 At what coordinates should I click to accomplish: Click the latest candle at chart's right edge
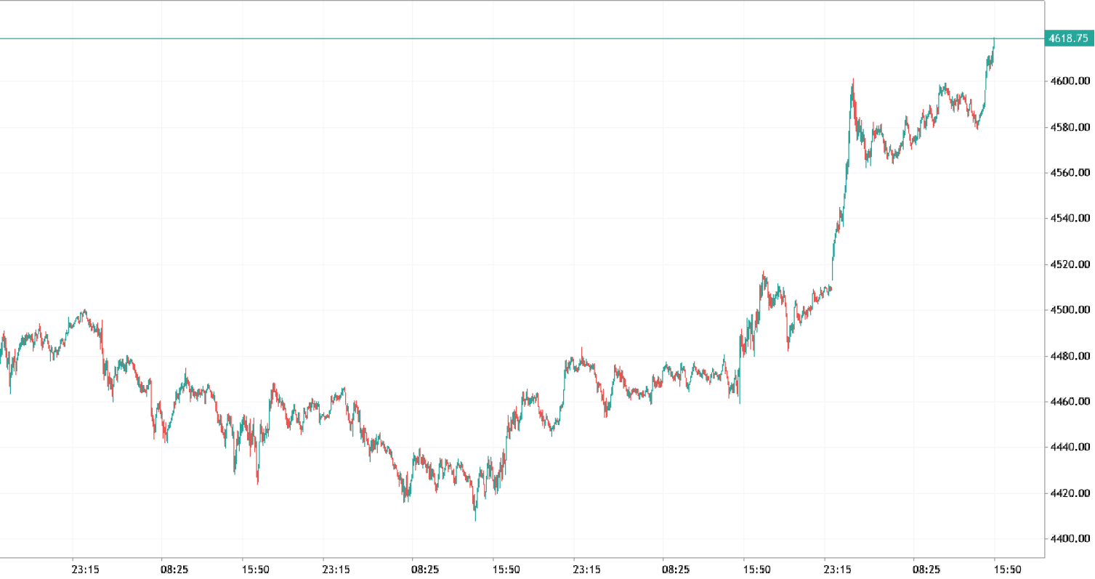click(993, 44)
